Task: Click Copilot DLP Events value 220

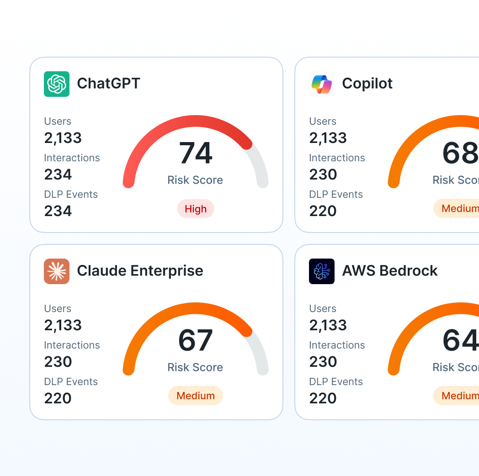Action: coord(323,211)
